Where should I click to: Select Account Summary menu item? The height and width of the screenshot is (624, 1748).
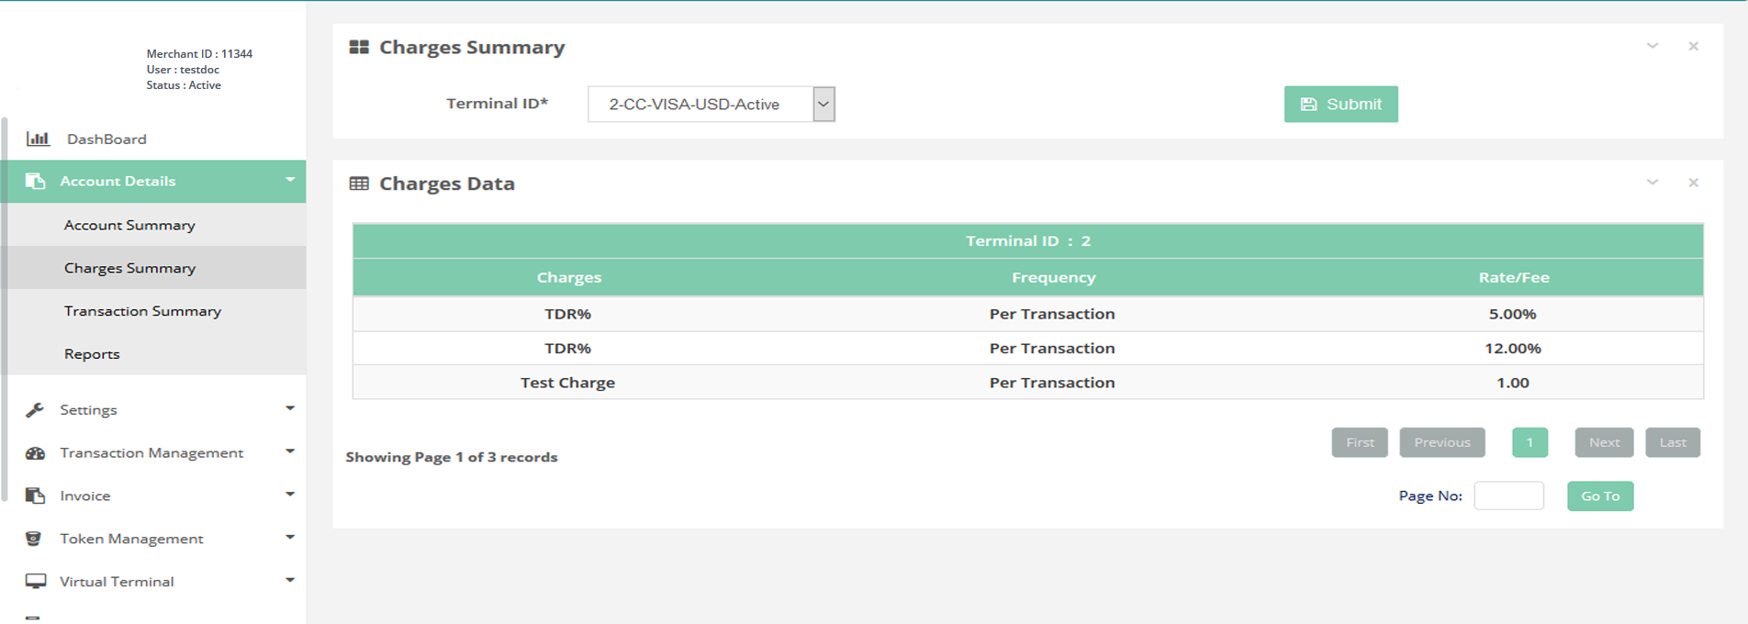click(x=129, y=225)
